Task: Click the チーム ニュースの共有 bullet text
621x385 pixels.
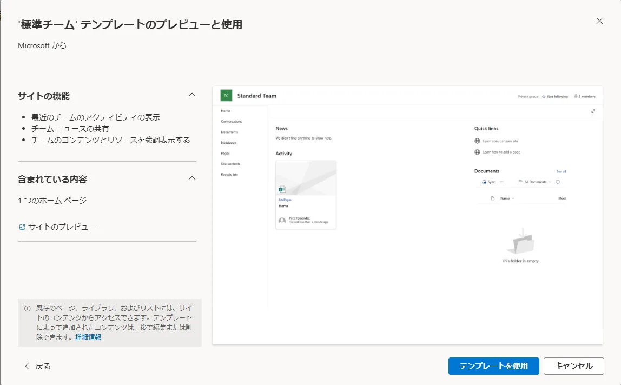Action: pos(70,129)
